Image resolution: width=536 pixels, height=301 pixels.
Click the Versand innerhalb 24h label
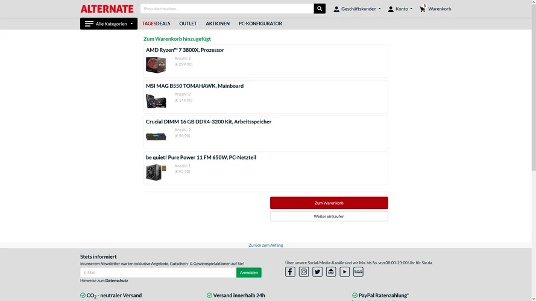239,295
